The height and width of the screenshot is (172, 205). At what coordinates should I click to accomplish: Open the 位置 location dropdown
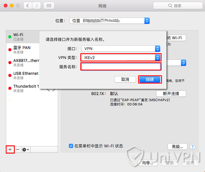tap(109, 21)
